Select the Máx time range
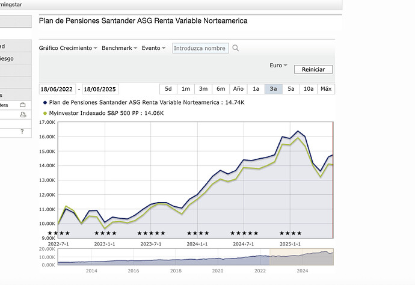415x285 pixels. [x=326, y=89]
